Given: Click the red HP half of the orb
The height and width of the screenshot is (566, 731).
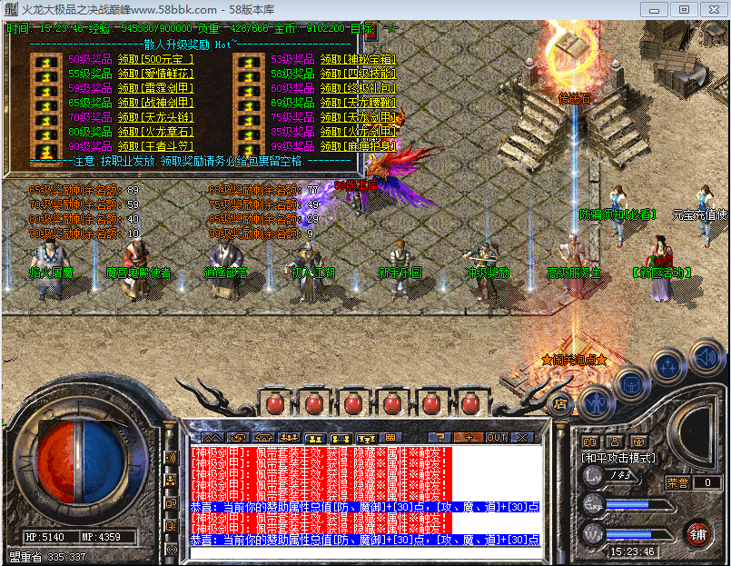Looking at the screenshot, I should coord(56,462).
